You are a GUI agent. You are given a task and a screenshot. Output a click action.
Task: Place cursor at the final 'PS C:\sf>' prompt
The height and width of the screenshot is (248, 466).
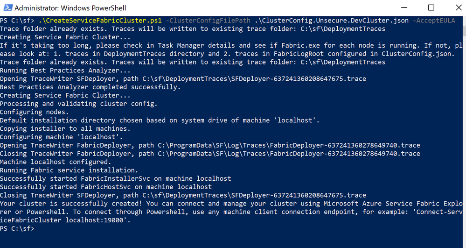point(17,229)
